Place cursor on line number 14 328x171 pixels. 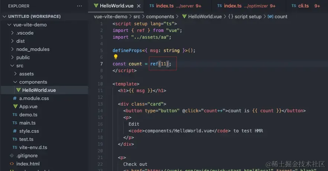(x=100, y=111)
